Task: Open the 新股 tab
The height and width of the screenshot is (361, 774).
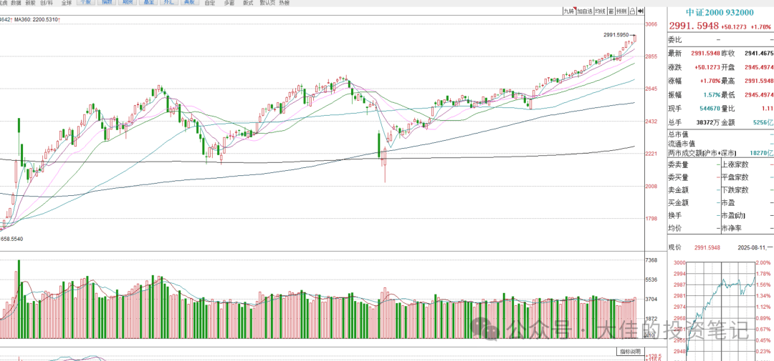Action: point(30,3)
